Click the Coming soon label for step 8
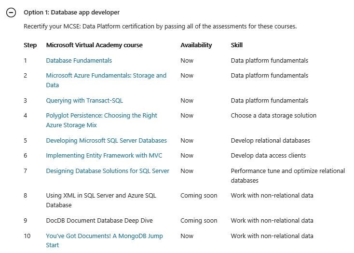Viewport: 354px width, 253px height. tap(199, 196)
